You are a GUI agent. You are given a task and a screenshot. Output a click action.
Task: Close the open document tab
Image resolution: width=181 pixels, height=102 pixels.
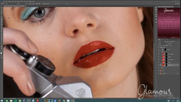click(x=25, y=6)
